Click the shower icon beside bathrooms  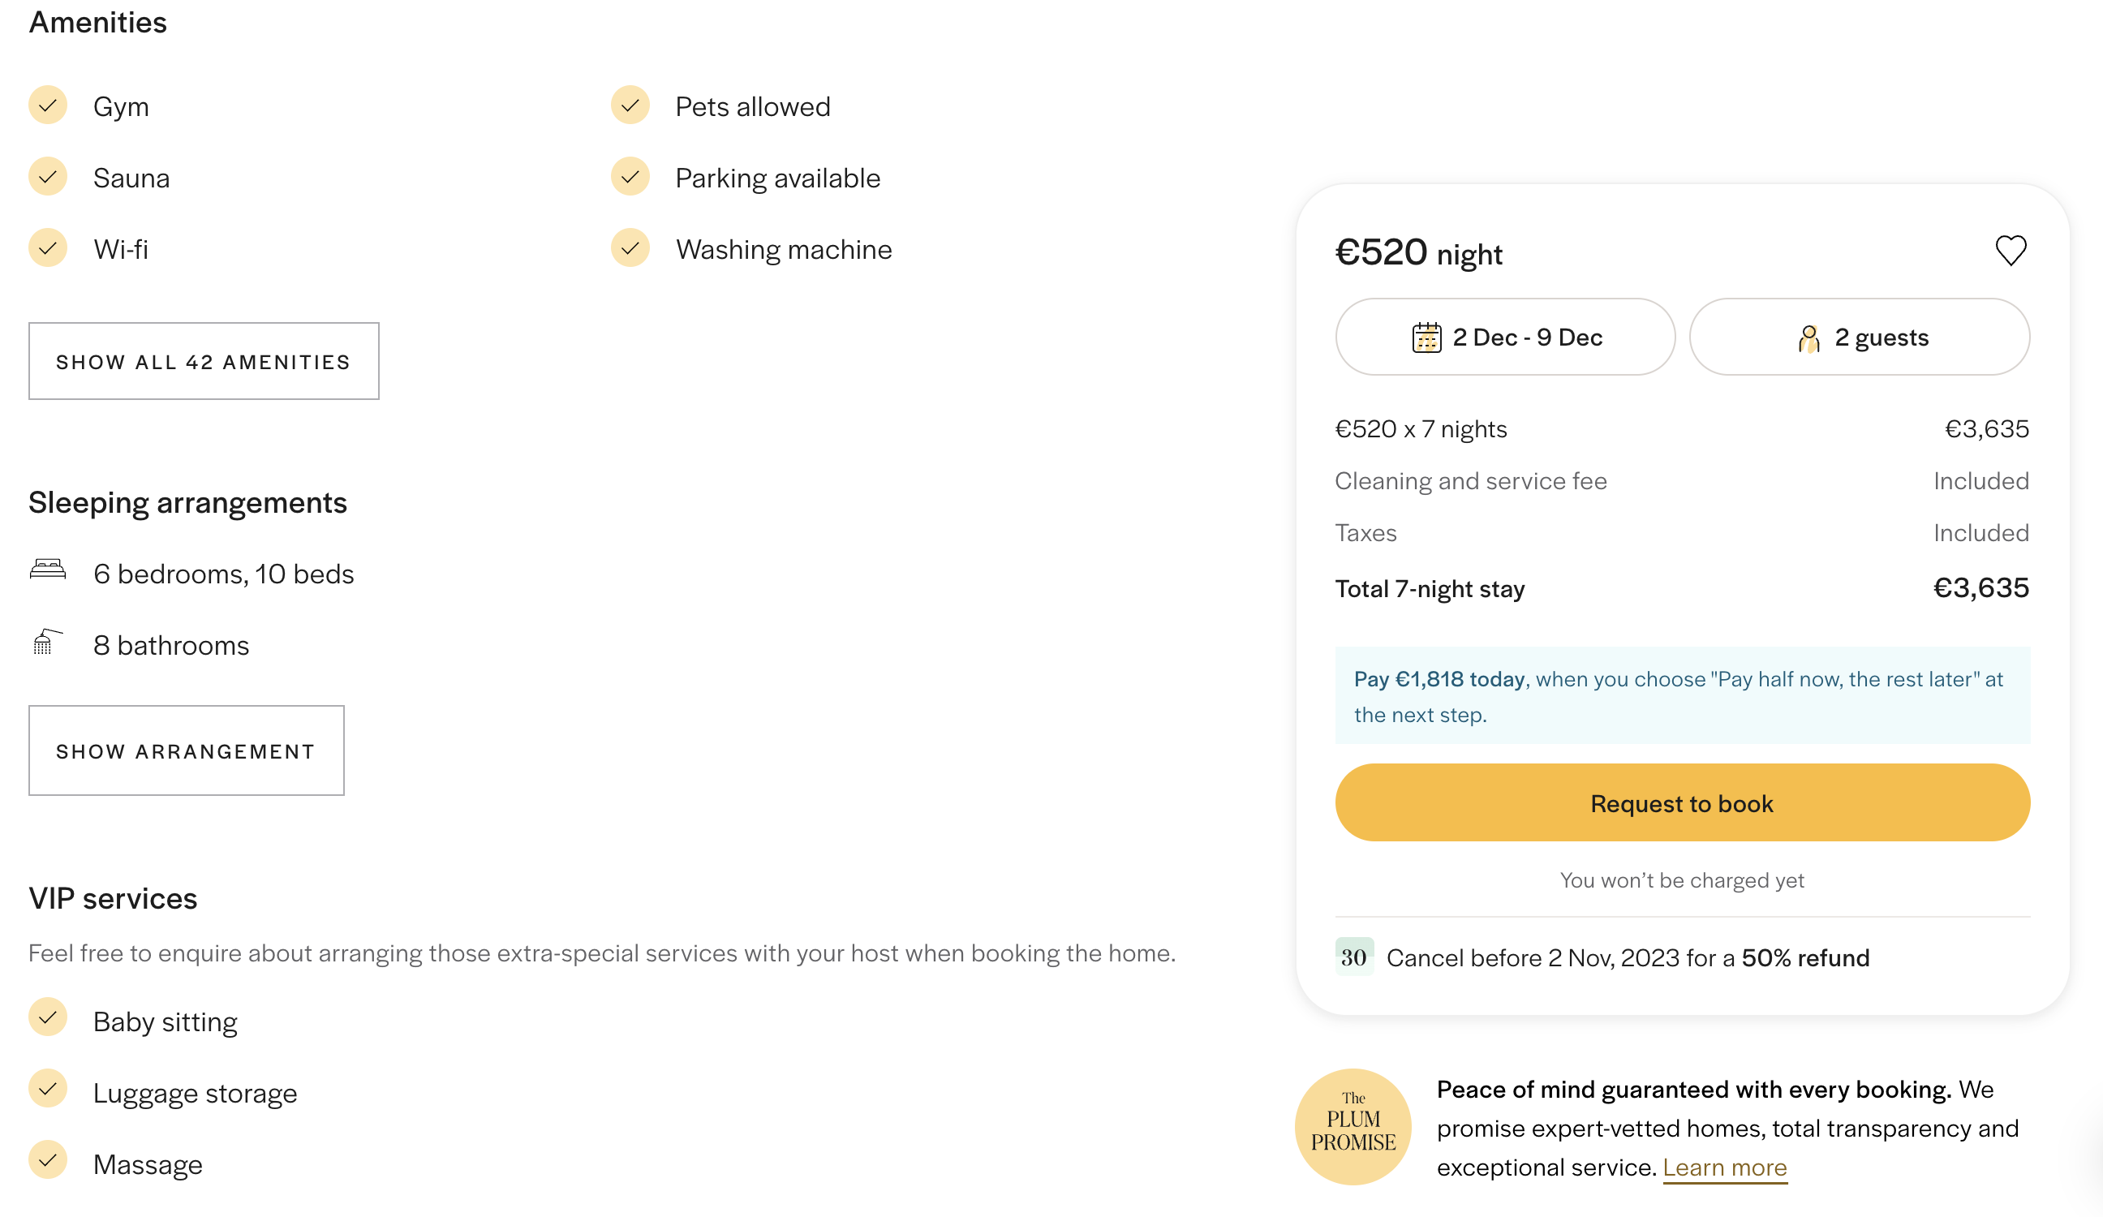pyautogui.click(x=47, y=642)
